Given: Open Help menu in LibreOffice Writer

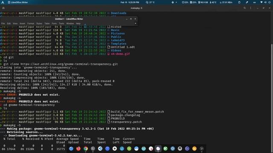Looking at the screenshot, I should pos(78,23).
